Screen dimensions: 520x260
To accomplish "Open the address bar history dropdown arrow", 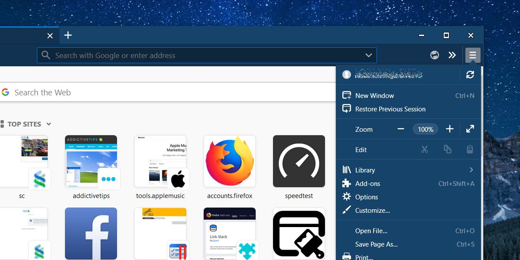I will click(x=369, y=55).
